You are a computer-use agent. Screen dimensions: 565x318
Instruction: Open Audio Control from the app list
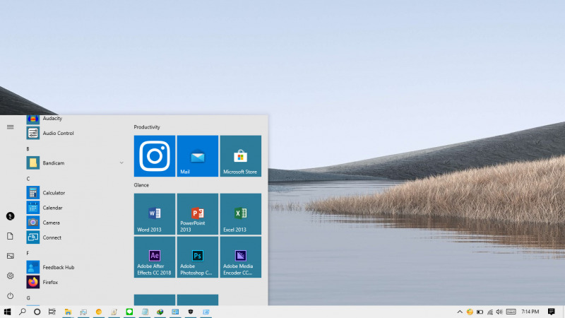point(75,133)
